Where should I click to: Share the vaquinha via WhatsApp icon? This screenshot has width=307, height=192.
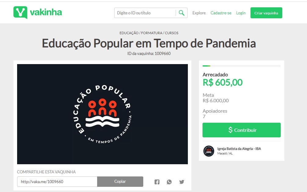click(x=169, y=182)
